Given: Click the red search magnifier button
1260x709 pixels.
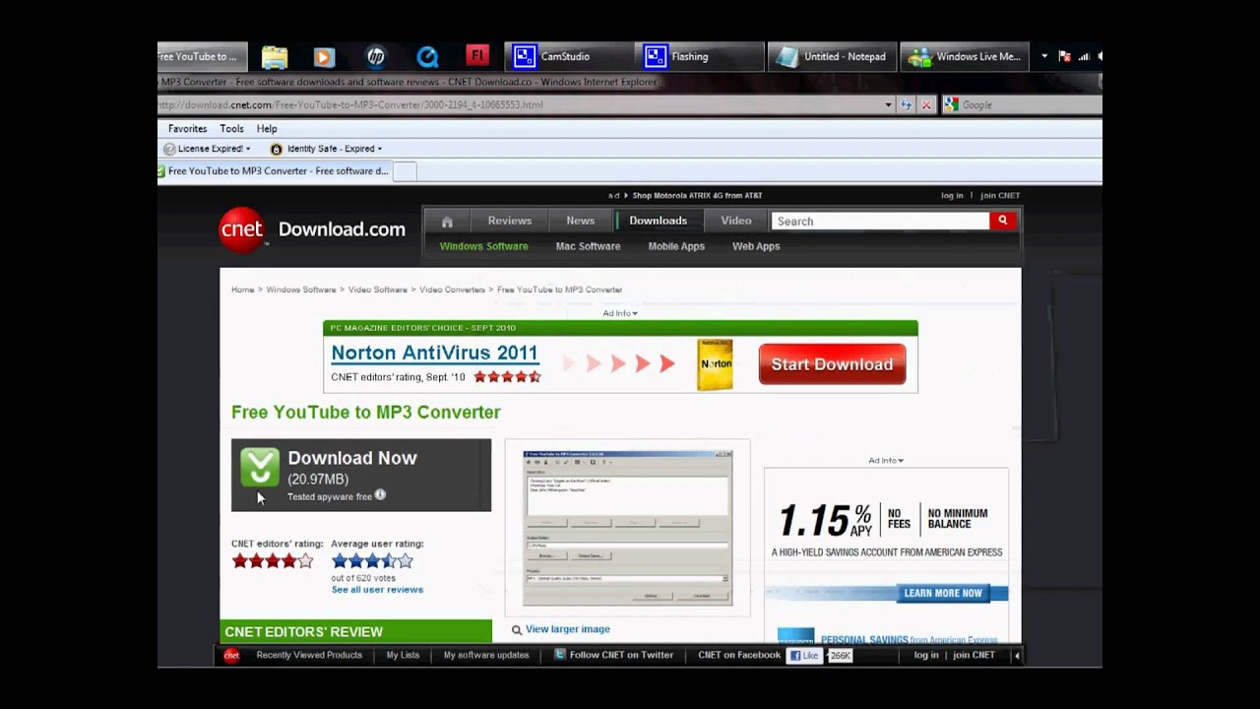Looking at the screenshot, I should 1002,222.
